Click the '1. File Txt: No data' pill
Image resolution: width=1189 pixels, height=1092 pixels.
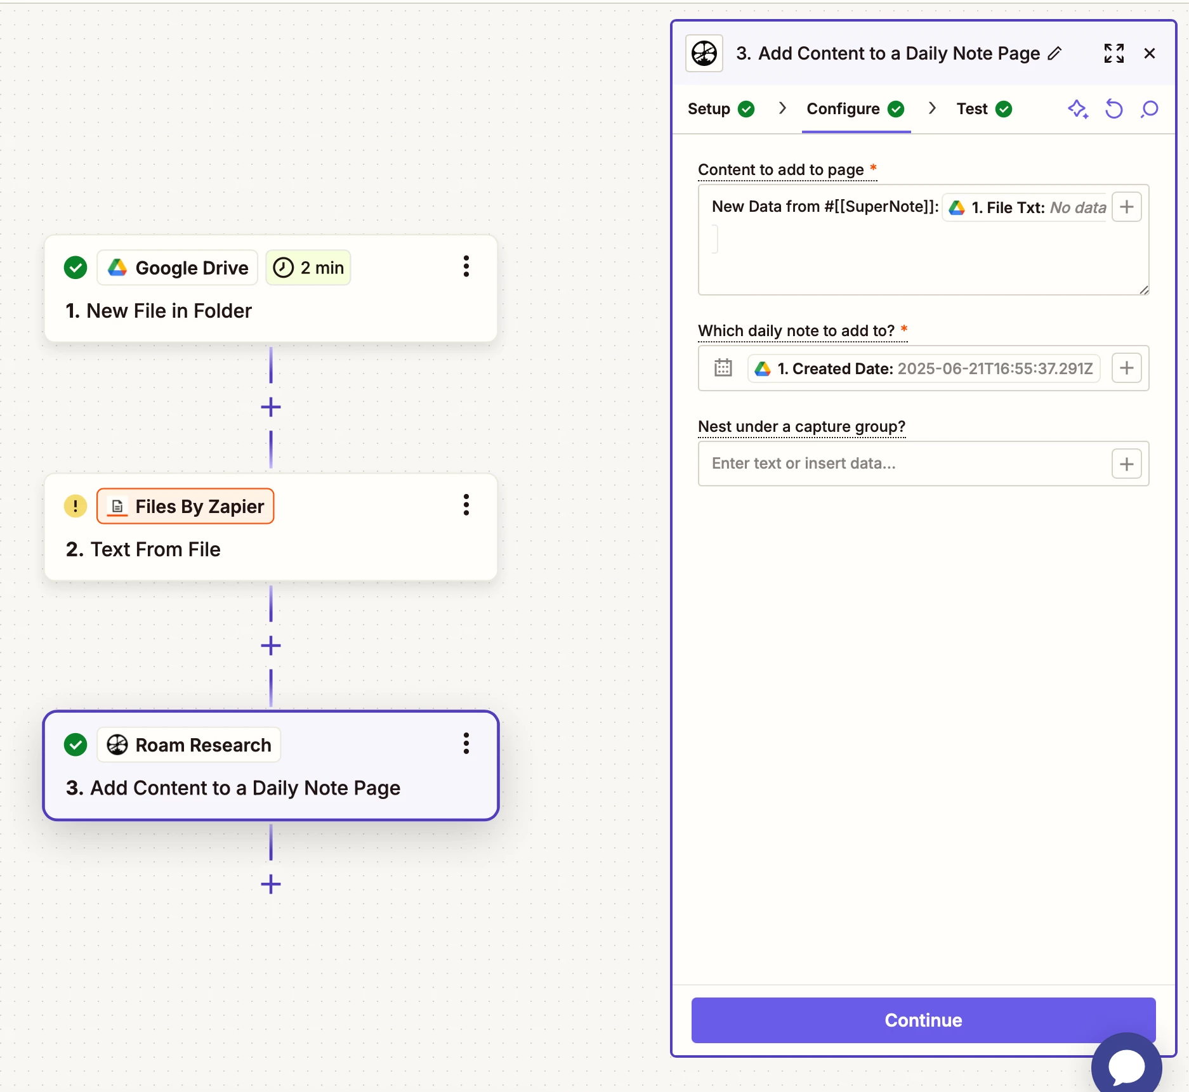pyautogui.click(x=1025, y=207)
